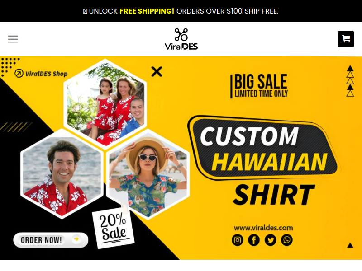The image size is (362, 271).
Task: Click the BIG SALE Limited Time Only heading
Action: (259, 86)
